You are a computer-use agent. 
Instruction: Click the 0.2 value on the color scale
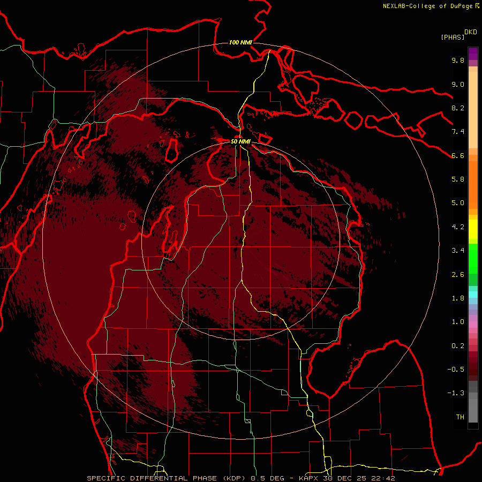pos(458,346)
